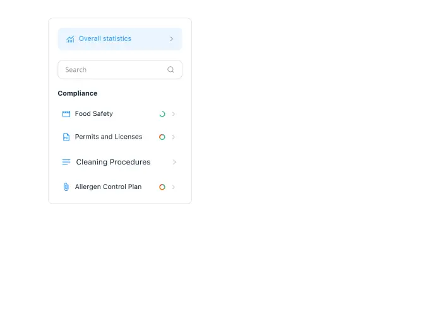Click the Food Safety clapperboard icon

click(66, 114)
